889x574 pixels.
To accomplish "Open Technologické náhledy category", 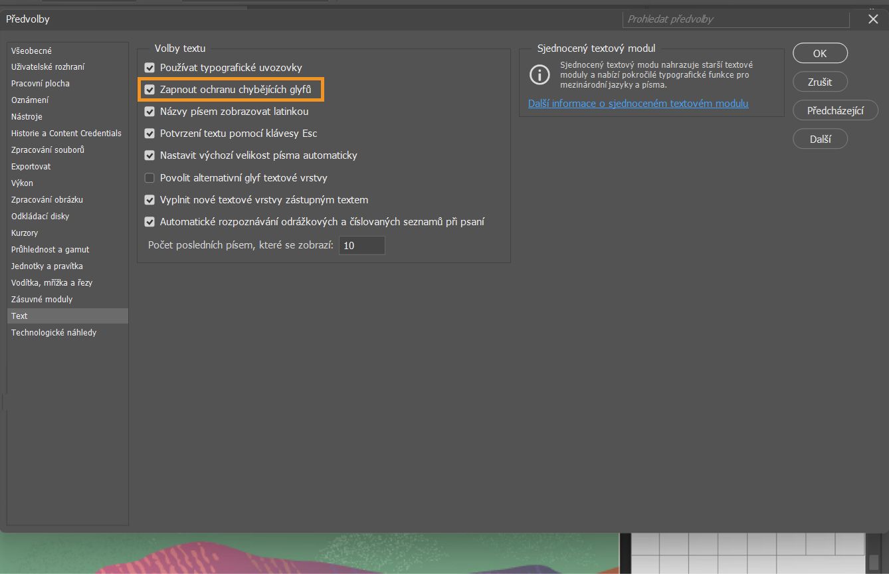I will click(68, 333).
